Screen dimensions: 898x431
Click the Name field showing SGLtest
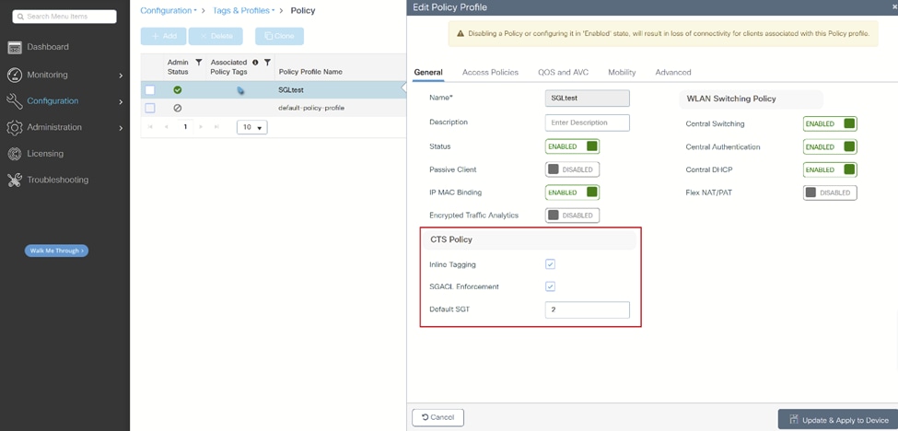[587, 98]
